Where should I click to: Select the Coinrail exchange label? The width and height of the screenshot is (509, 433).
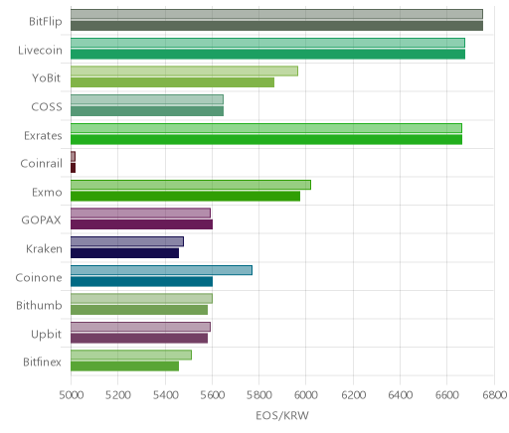click(x=42, y=164)
